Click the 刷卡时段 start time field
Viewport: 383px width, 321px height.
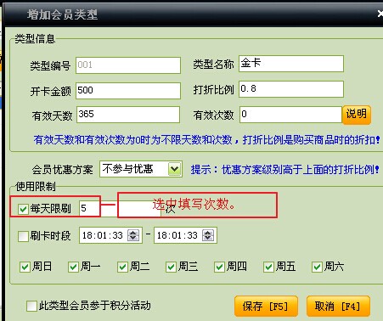click(x=110, y=235)
